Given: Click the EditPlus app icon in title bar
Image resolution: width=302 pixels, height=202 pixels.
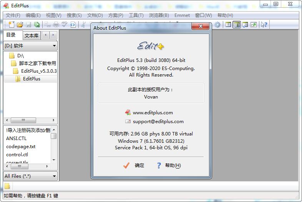Looking at the screenshot, I should (6, 6).
